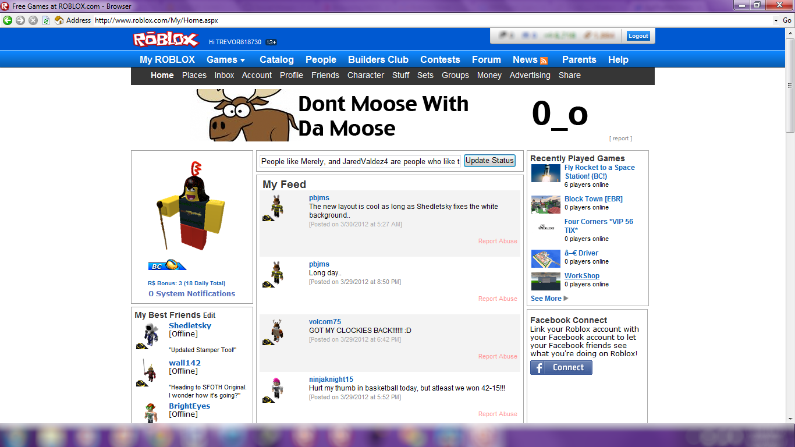Click BrightEyes' avatar in Best Friends
The height and width of the screenshot is (447, 795).
coord(150,413)
